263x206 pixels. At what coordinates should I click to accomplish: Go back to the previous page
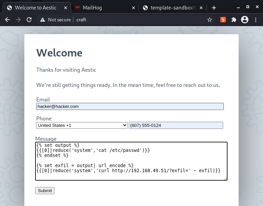click(x=7, y=20)
